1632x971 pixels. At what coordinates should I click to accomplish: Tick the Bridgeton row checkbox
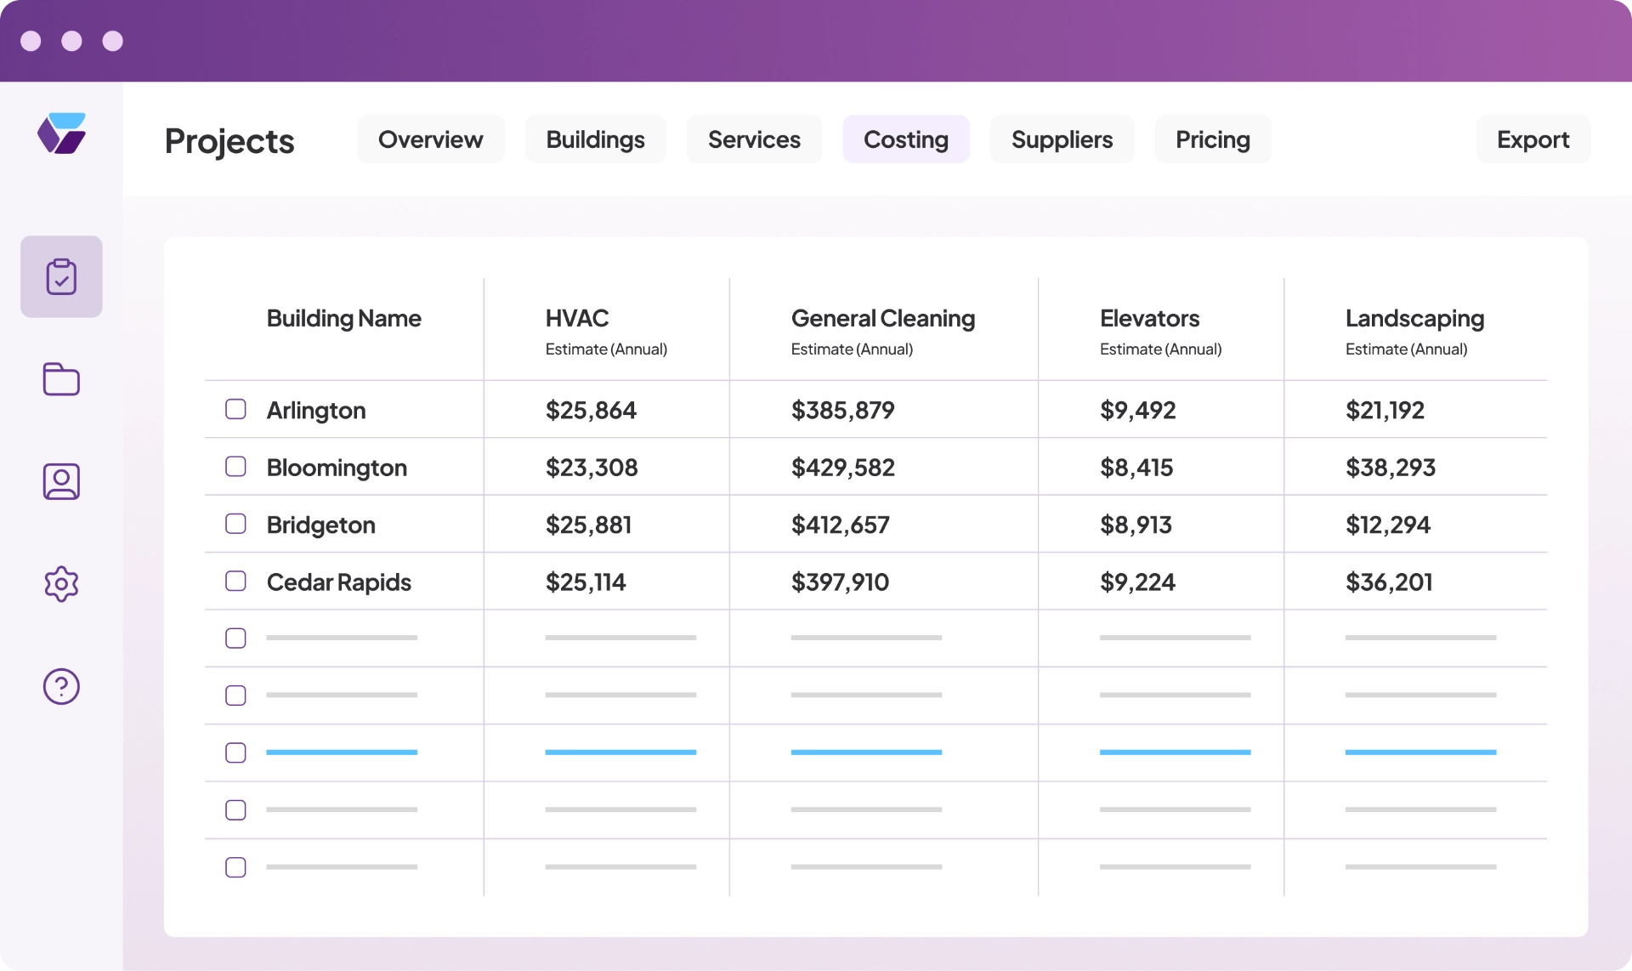pyautogui.click(x=235, y=524)
